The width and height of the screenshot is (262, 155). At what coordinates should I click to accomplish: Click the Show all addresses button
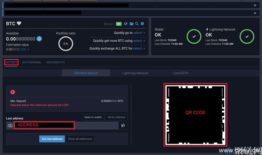pyautogui.click(x=80, y=139)
